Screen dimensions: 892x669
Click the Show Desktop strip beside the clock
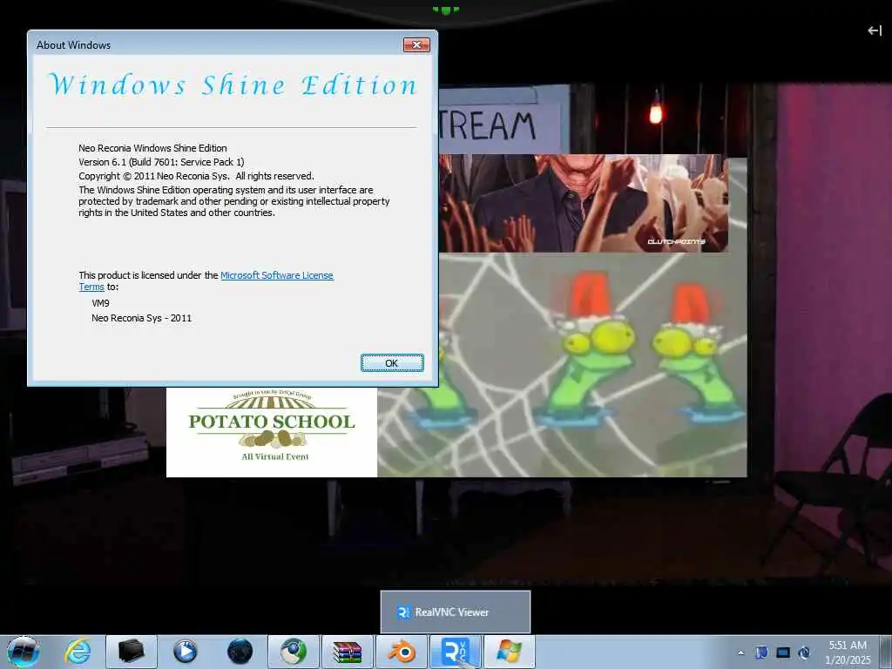(x=887, y=652)
